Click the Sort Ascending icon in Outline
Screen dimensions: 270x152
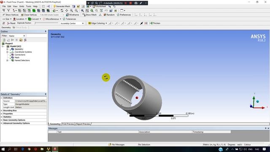coord(25,40)
